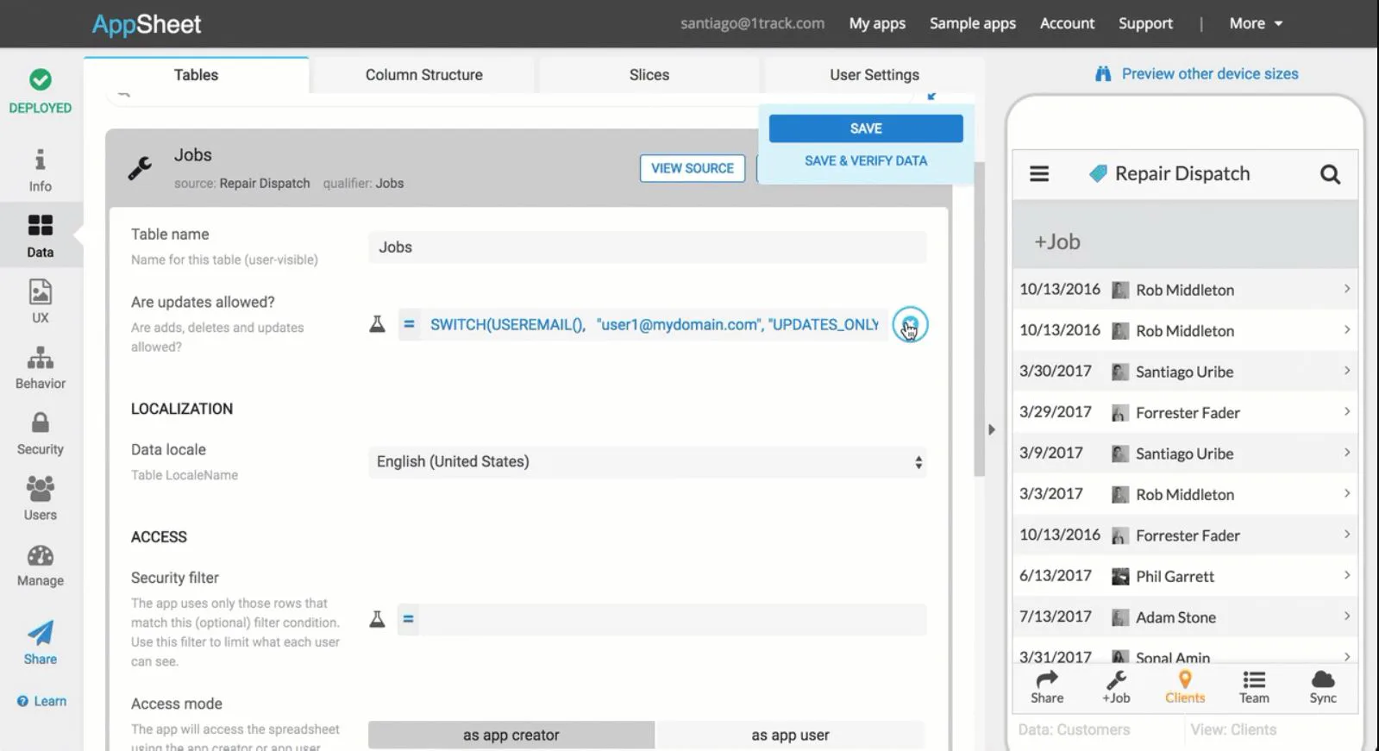Click the flask icon next to updates expression
The height and width of the screenshot is (751, 1379).
point(377,324)
